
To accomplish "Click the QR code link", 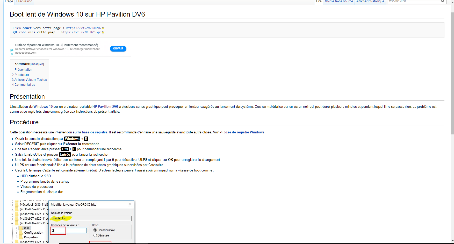I will tap(20, 32).
